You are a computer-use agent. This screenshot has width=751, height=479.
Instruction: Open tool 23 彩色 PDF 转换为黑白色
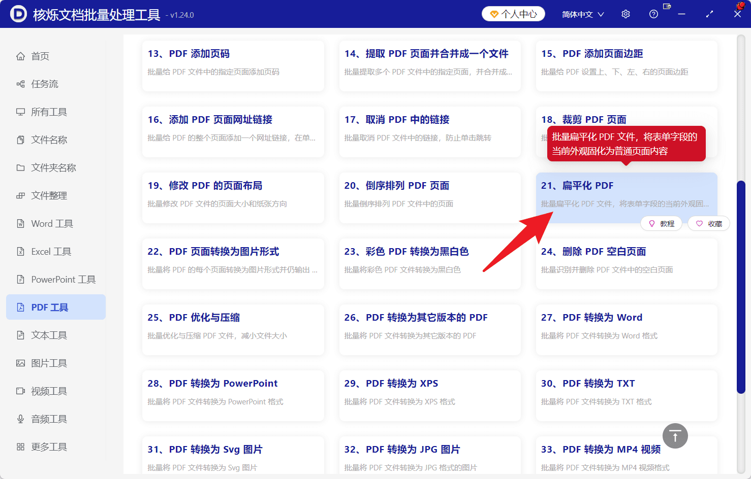[x=430, y=264]
